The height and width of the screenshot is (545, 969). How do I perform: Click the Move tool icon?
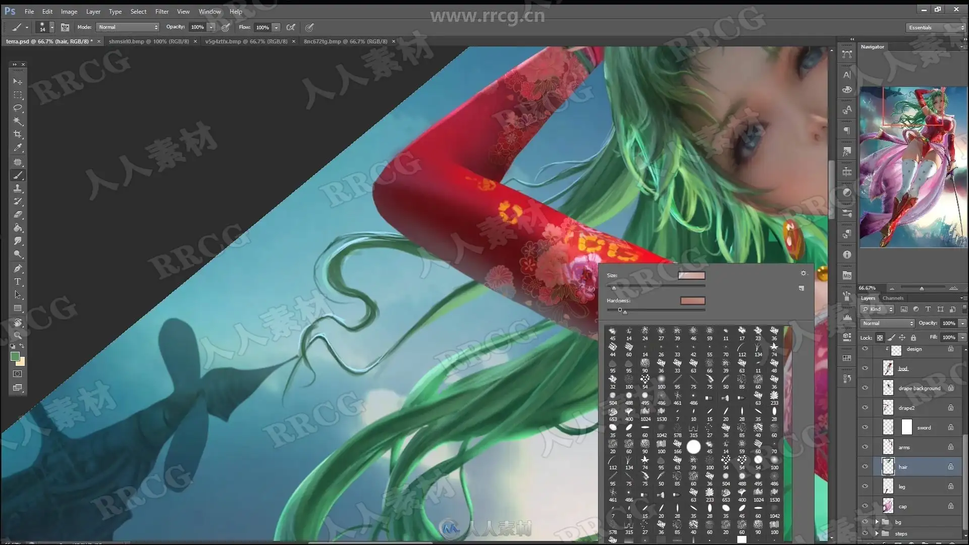pos(18,81)
